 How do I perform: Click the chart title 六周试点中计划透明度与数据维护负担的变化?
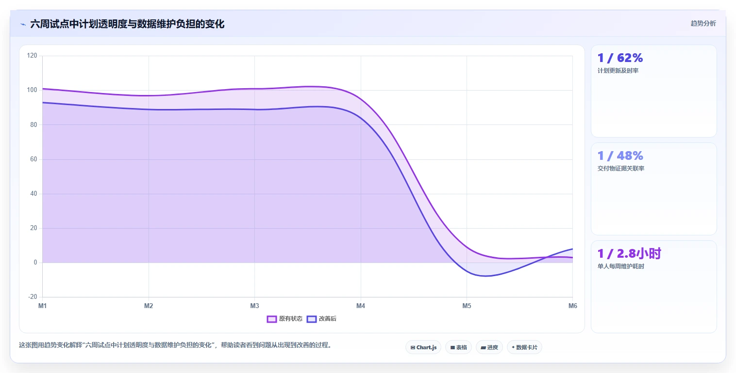pyautogui.click(x=127, y=24)
